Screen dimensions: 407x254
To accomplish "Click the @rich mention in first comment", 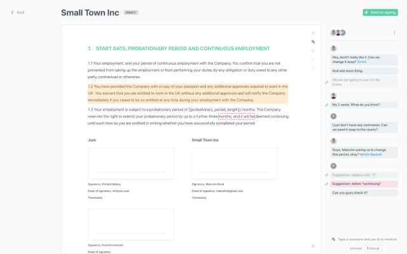I will click(x=362, y=62).
